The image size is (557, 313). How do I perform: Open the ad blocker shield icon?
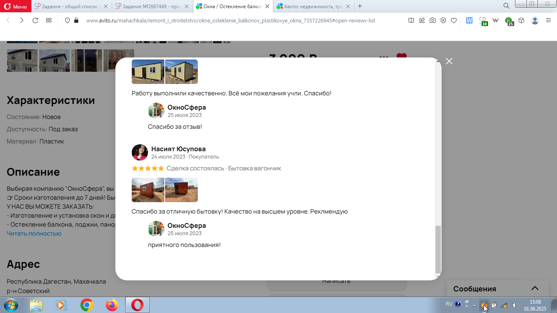click(x=443, y=20)
